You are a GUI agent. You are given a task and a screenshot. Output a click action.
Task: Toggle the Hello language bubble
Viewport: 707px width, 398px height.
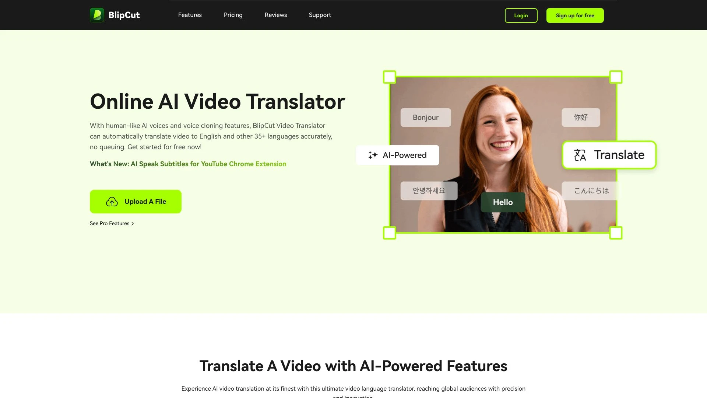click(503, 201)
